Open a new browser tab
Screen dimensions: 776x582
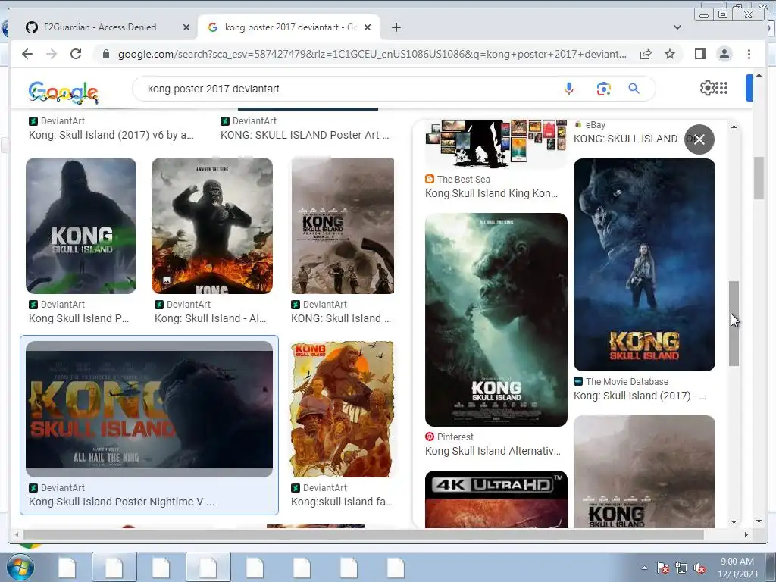pos(396,27)
